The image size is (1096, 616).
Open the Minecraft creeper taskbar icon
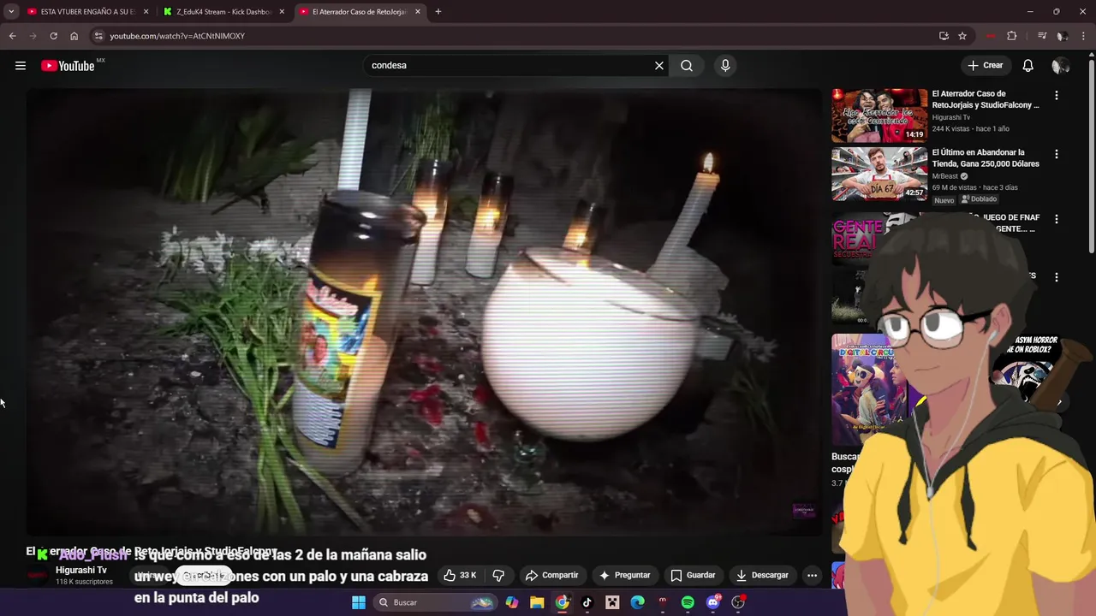click(x=612, y=602)
